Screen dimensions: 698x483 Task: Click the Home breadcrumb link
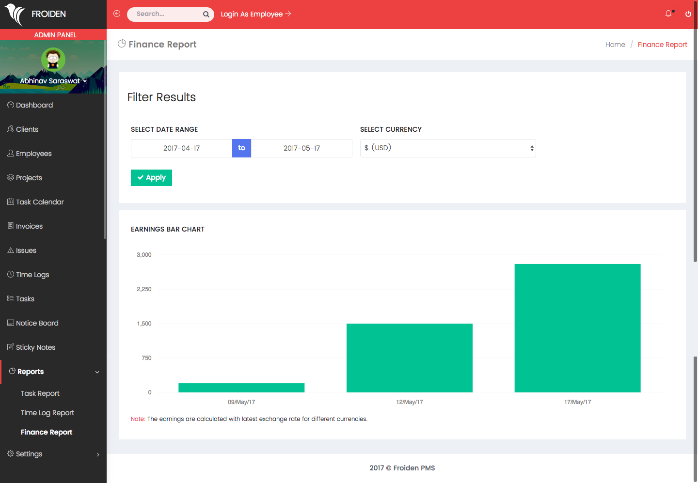(615, 45)
